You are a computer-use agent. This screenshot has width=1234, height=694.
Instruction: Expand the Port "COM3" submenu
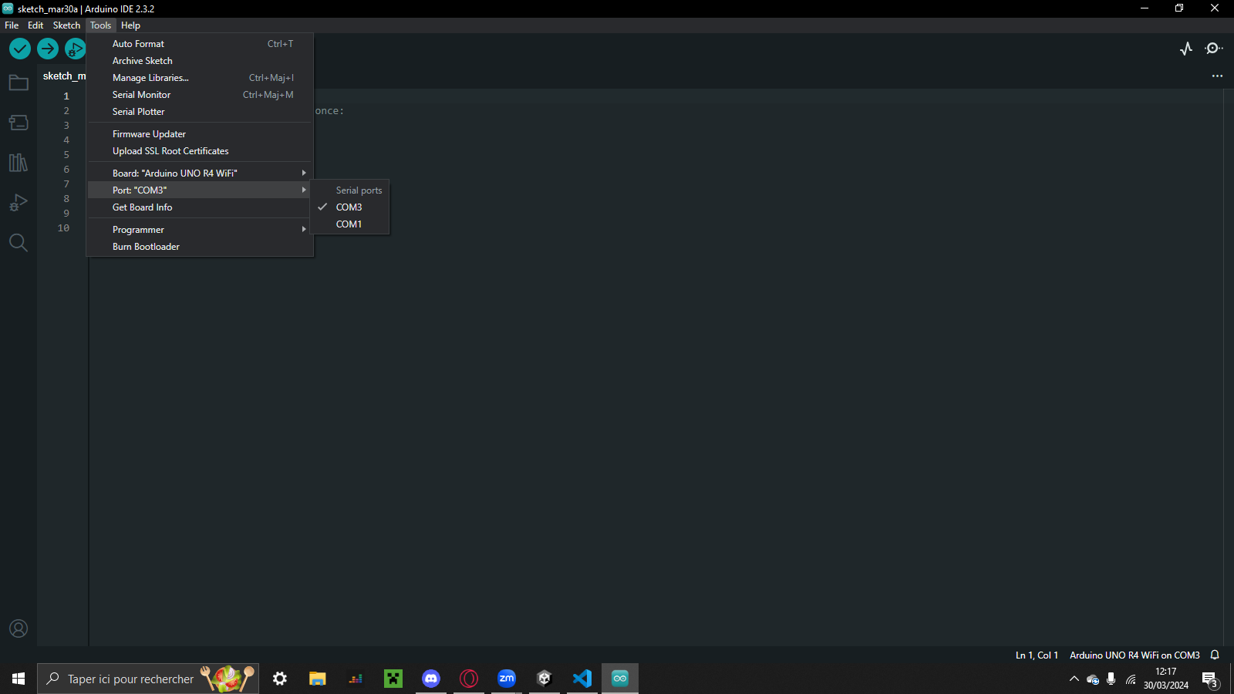click(x=201, y=190)
